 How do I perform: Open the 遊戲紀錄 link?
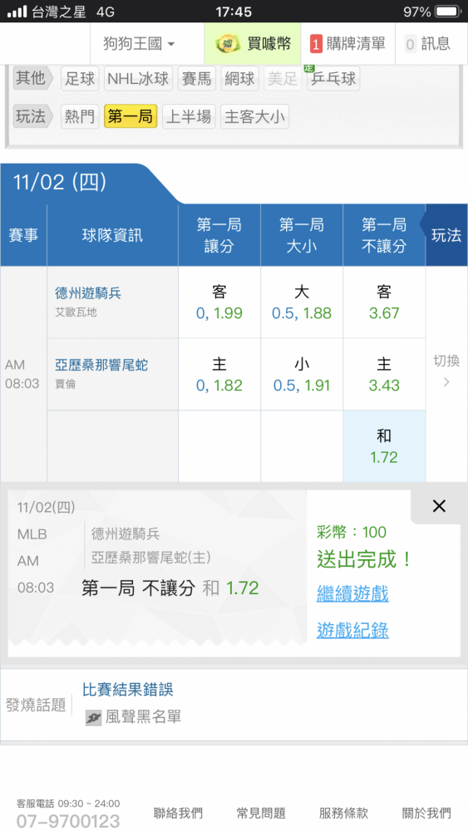pyautogui.click(x=352, y=630)
